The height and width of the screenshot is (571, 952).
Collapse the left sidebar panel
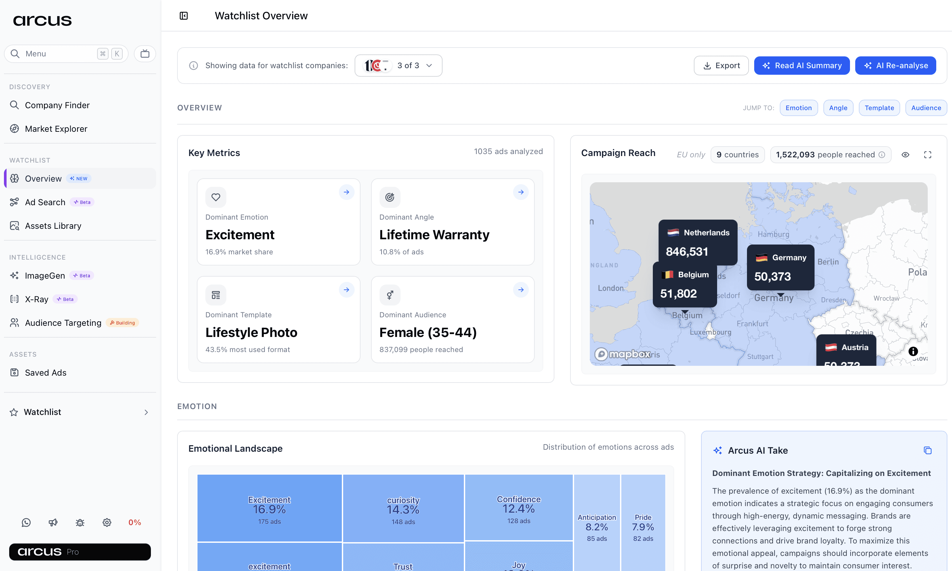184,15
